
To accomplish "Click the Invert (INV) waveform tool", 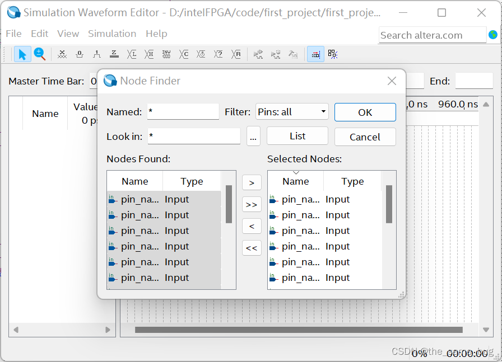I will pos(166,54).
